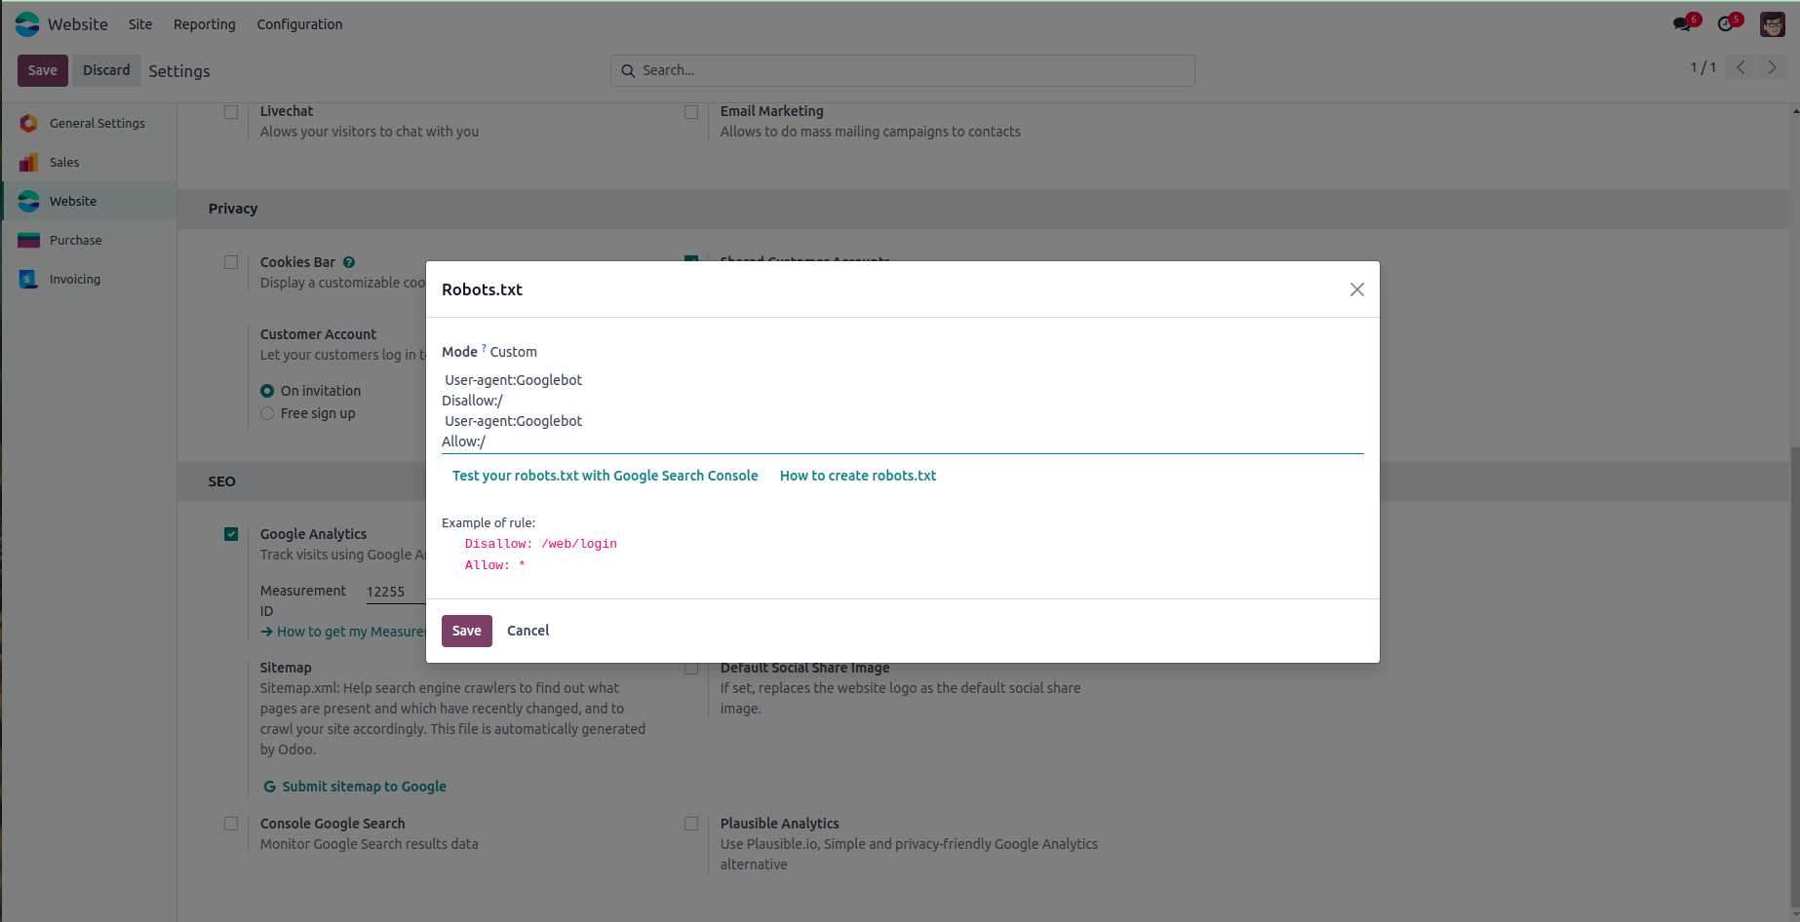Image resolution: width=1800 pixels, height=922 pixels.
Task: Select the Free sign up option
Action: pos(267,413)
